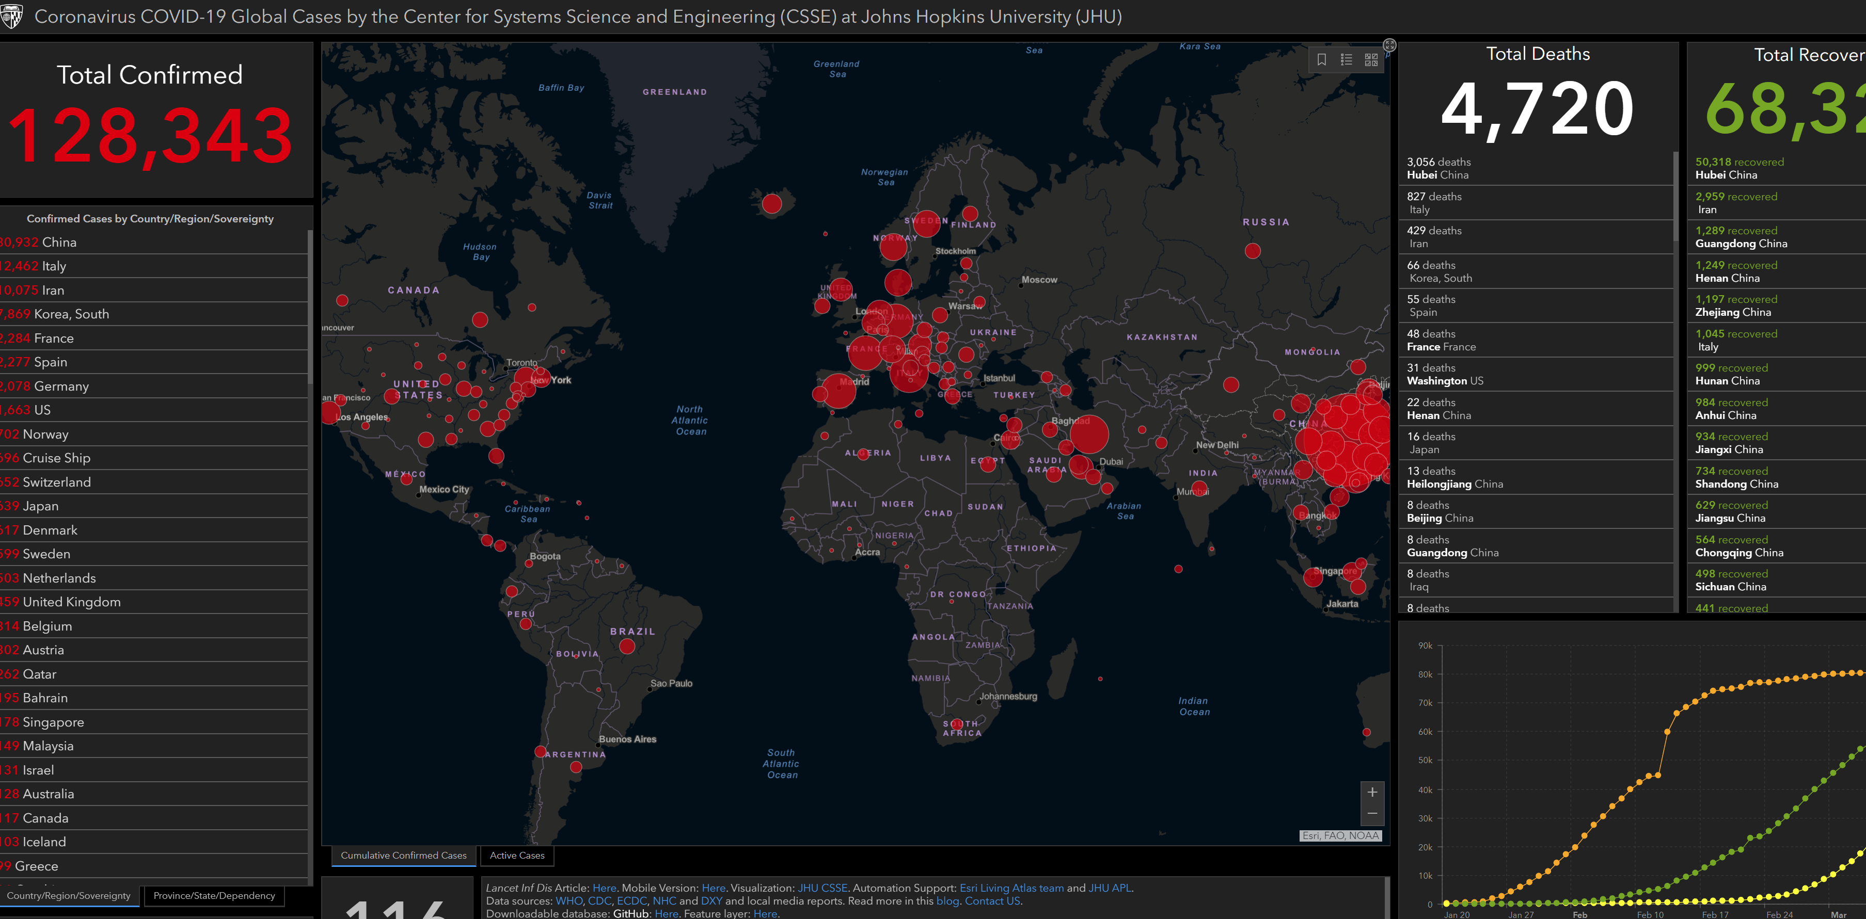Select Qatar in confirmed cases list
The height and width of the screenshot is (919, 1866).
pyautogui.click(x=153, y=673)
